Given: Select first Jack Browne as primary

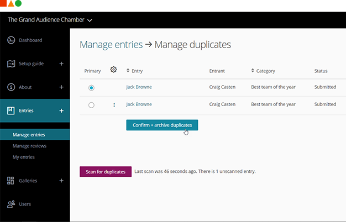Looking at the screenshot, I should tap(91, 88).
